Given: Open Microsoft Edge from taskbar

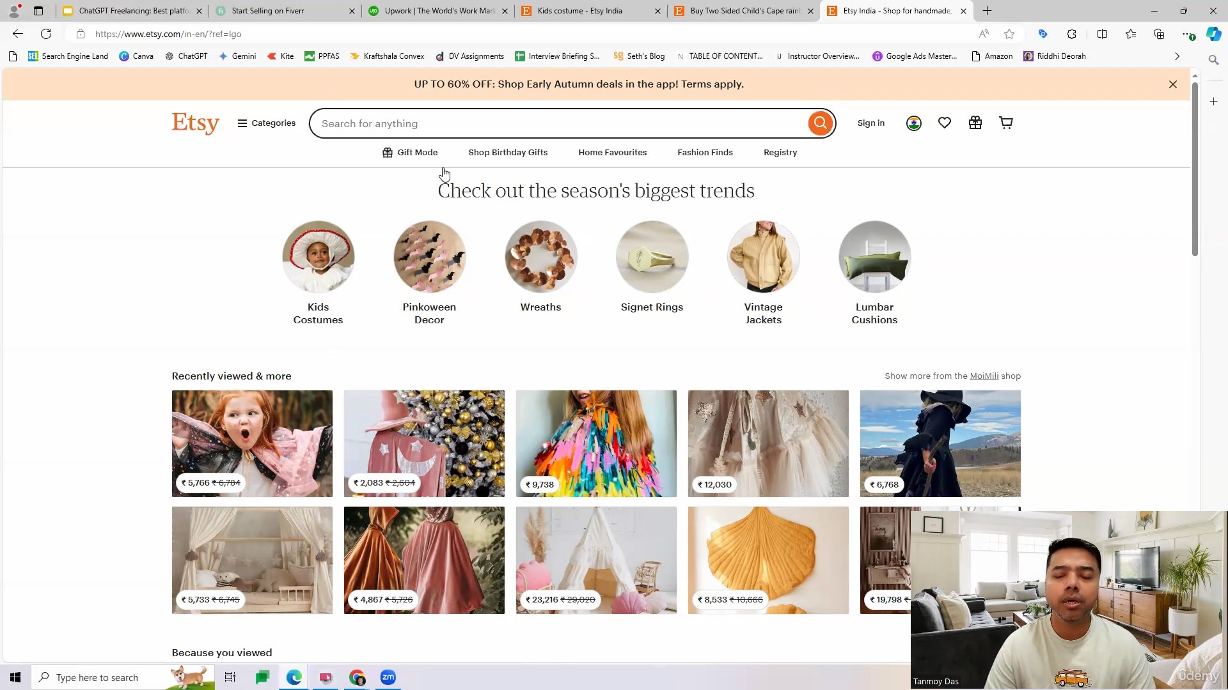Looking at the screenshot, I should [x=294, y=677].
